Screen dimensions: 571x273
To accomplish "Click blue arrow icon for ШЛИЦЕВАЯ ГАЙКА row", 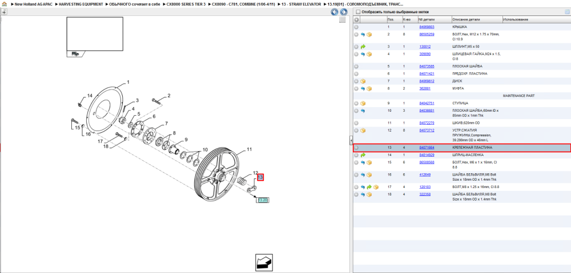I will pos(363,54).
